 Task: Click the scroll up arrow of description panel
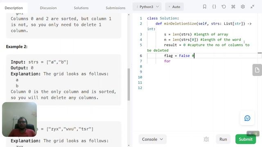click(x=129, y=15)
